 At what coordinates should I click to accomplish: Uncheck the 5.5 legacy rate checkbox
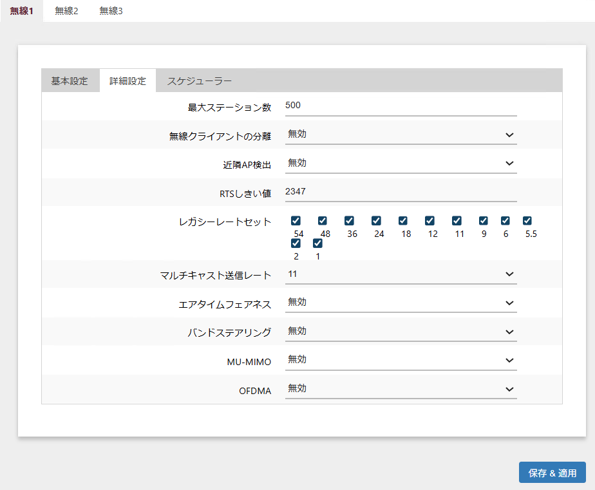point(527,221)
